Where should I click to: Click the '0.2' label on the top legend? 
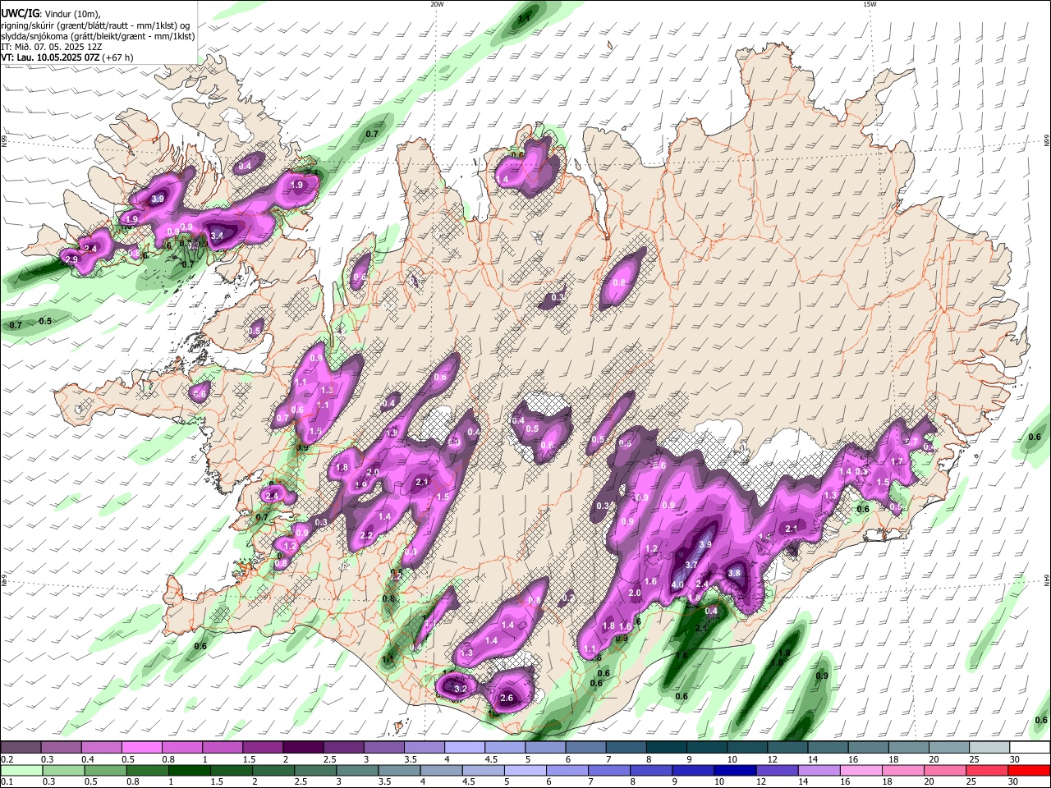click(6, 759)
